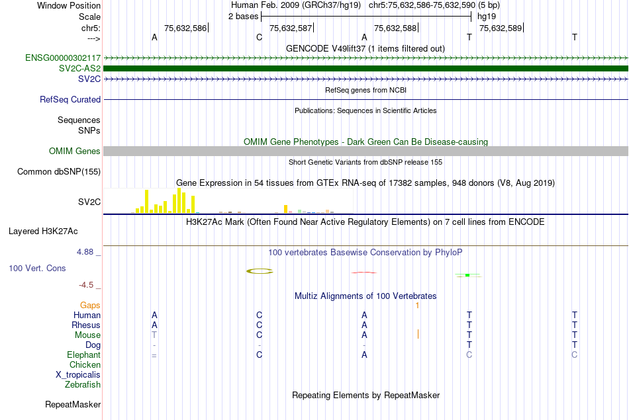The width and height of the screenshot is (629, 420).
Task: Click position label 75,632,586
Action: pos(185,28)
